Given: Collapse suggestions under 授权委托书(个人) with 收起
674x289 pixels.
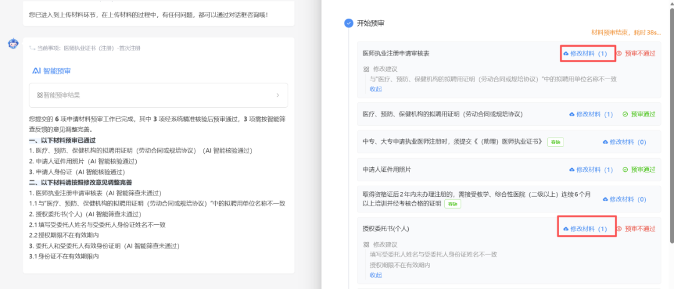Looking at the screenshot, I should tap(376, 275).
